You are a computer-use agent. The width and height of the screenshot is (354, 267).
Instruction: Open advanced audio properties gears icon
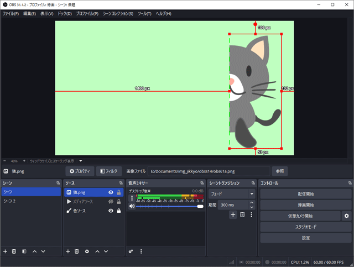pos(131,251)
